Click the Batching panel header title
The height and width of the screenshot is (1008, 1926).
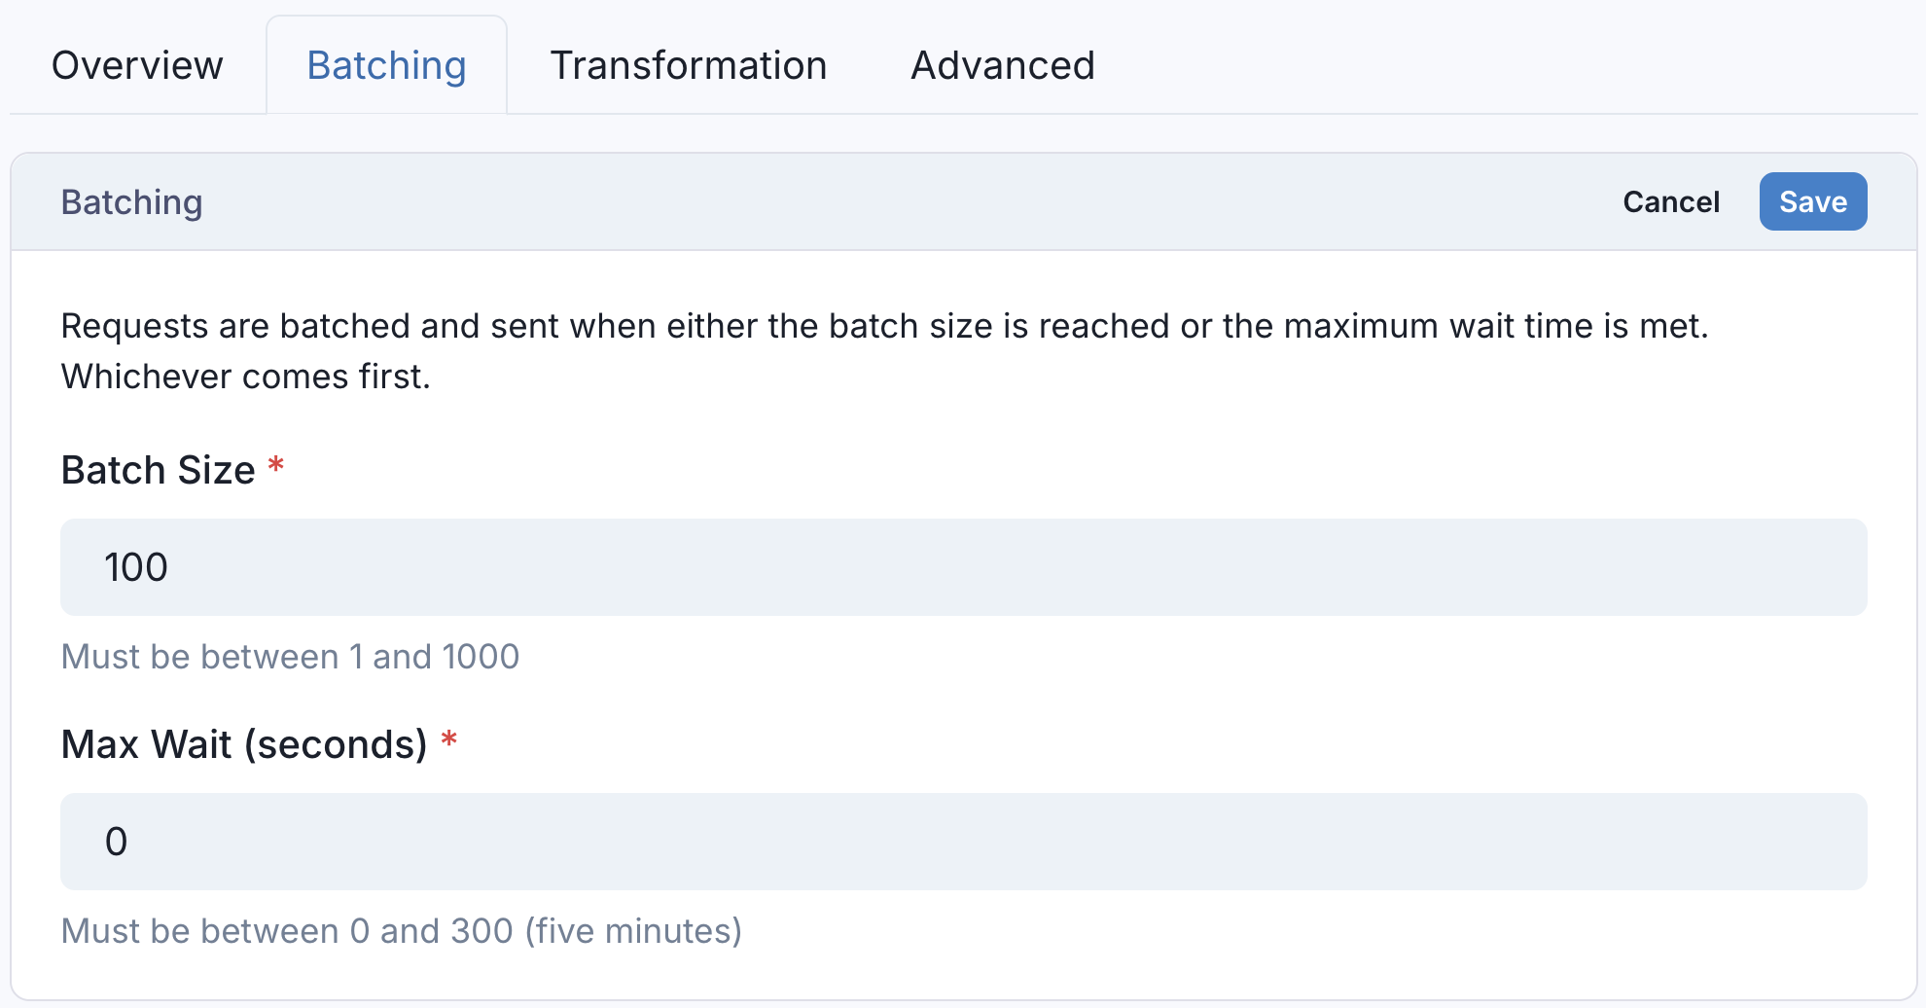131,202
